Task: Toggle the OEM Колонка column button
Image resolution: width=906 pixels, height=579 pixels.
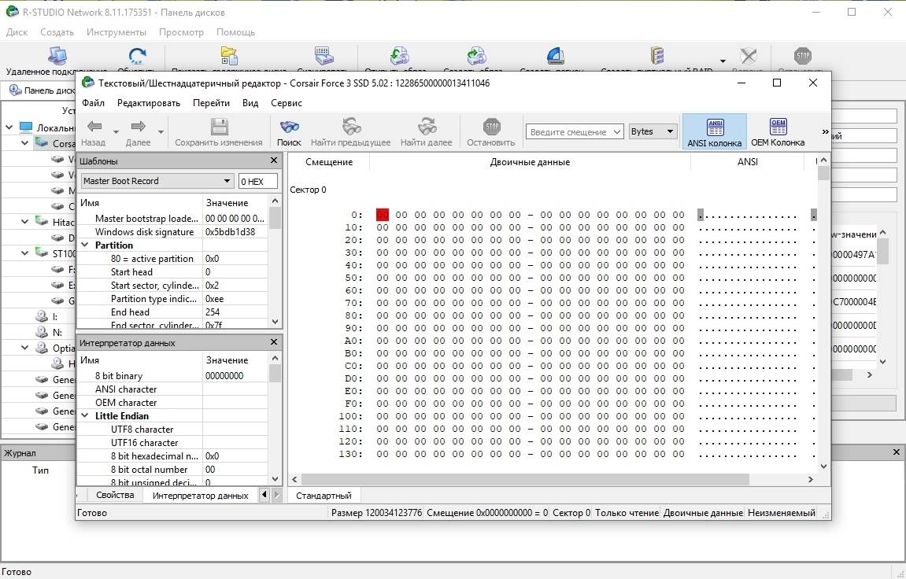Action: click(x=778, y=132)
